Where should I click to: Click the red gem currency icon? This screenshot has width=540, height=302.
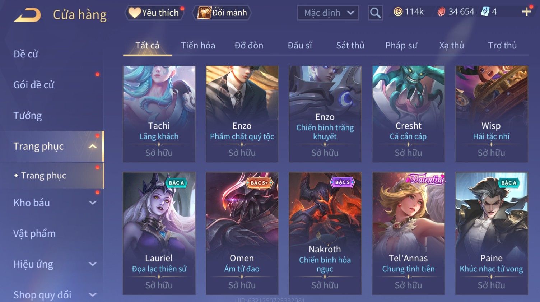441,12
